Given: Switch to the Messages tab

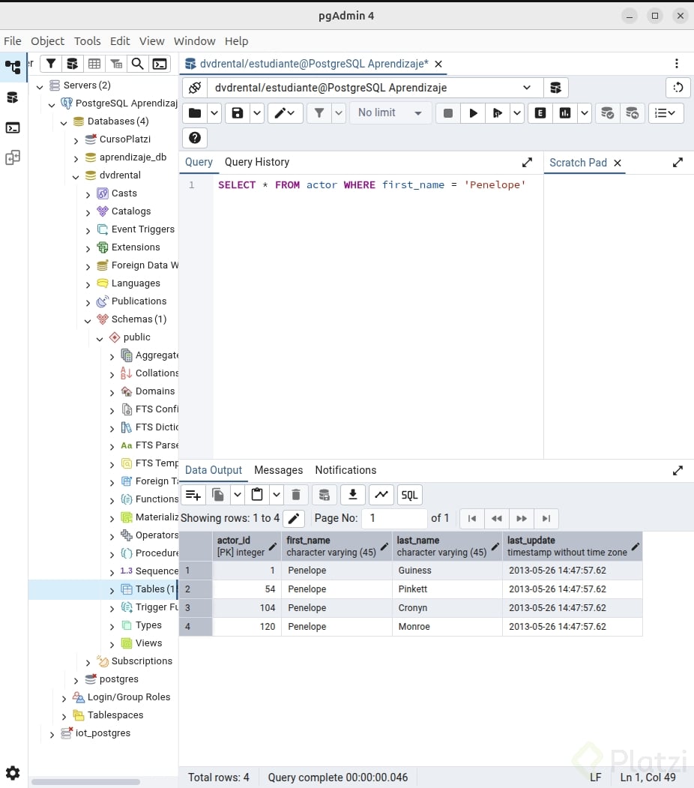Looking at the screenshot, I should [x=278, y=470].
